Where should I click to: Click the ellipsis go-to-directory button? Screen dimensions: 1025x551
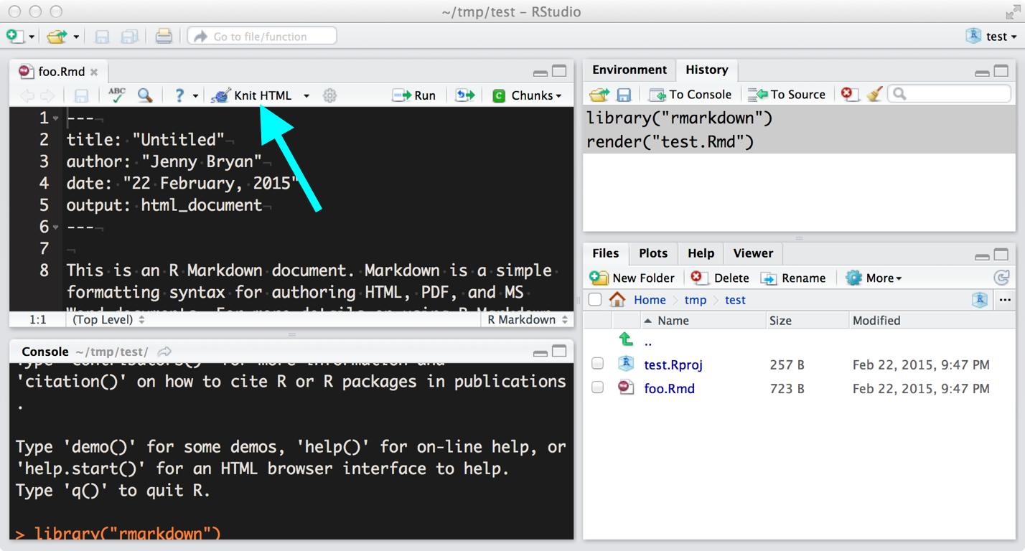pyautogui.click(x=1005, y=300)
